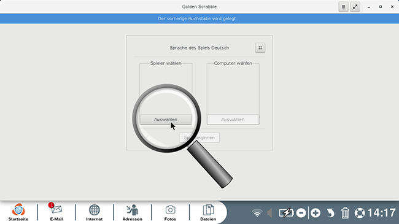Zoom out with the minus icon
The height and width of the screenshot is (224, 399).
[301, 213]
